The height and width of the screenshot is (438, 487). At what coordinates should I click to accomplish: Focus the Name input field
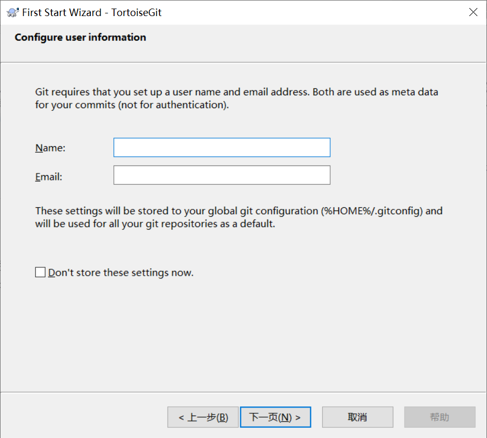coord(222,147)
